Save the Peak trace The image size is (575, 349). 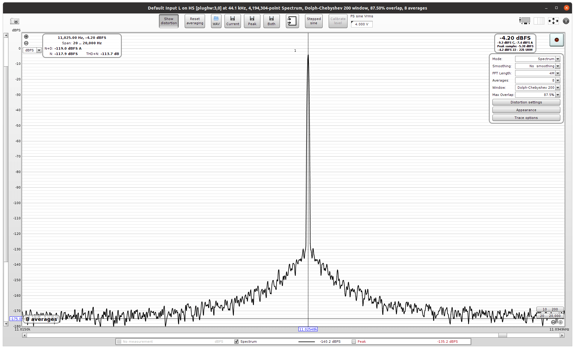click(x=252, y=21)
